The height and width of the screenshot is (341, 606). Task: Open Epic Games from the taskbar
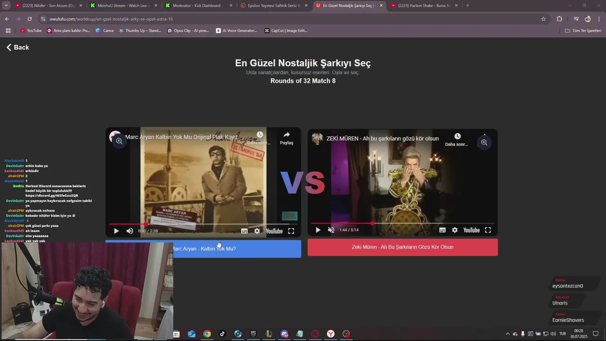coord(253,334)
